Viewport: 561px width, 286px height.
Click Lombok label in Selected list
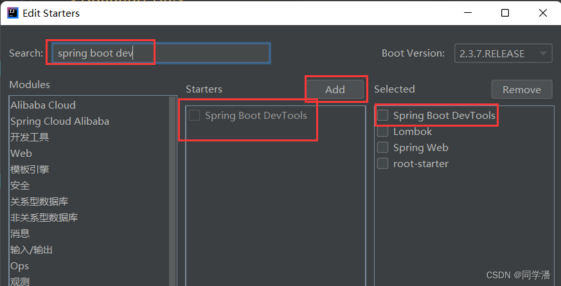(x=413, y=132)
